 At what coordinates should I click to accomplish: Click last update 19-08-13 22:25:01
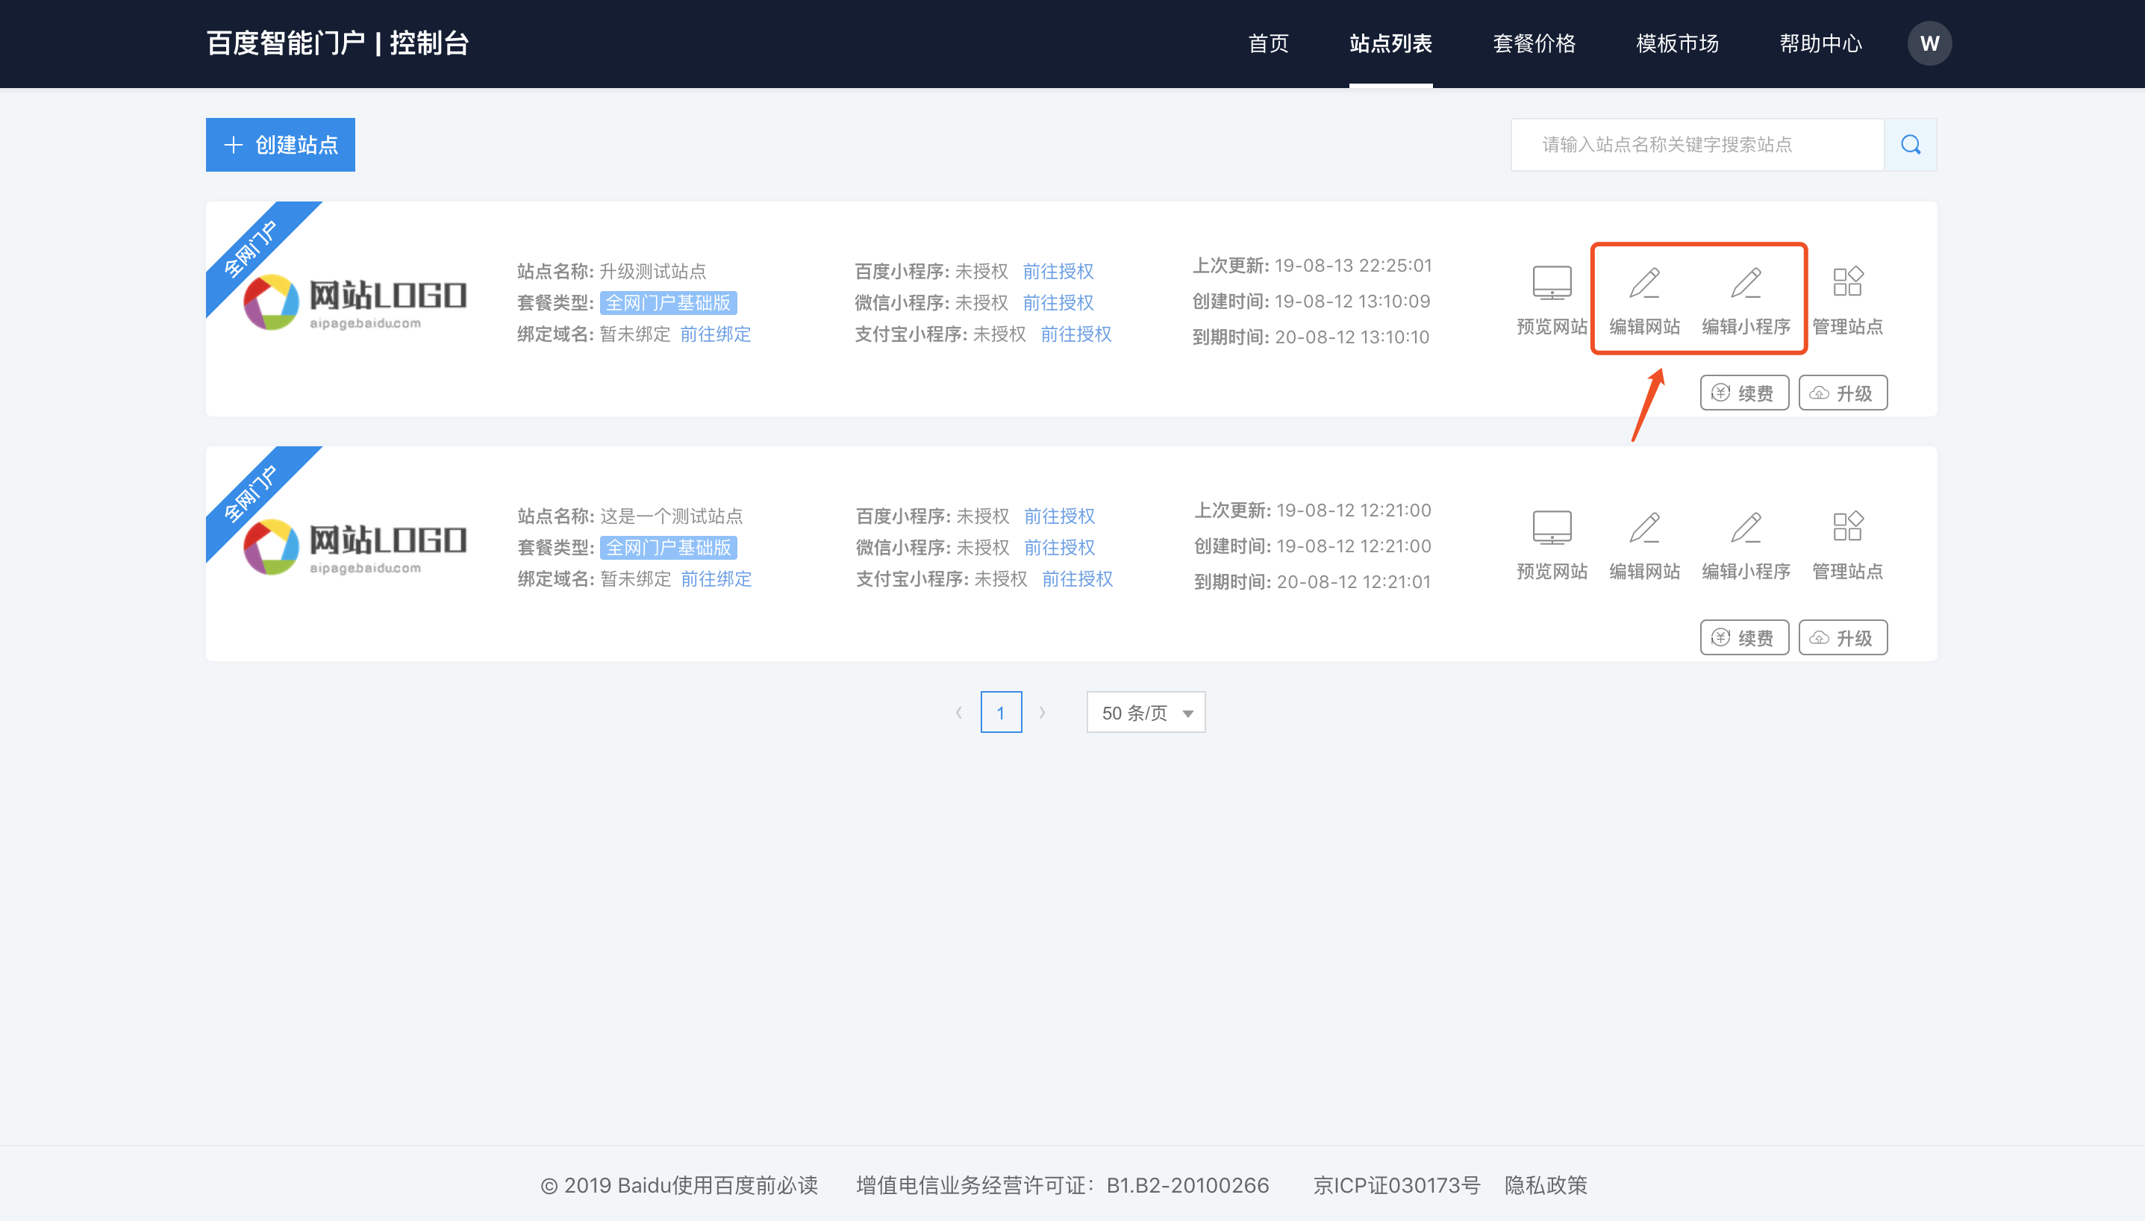coord(1352,265)
